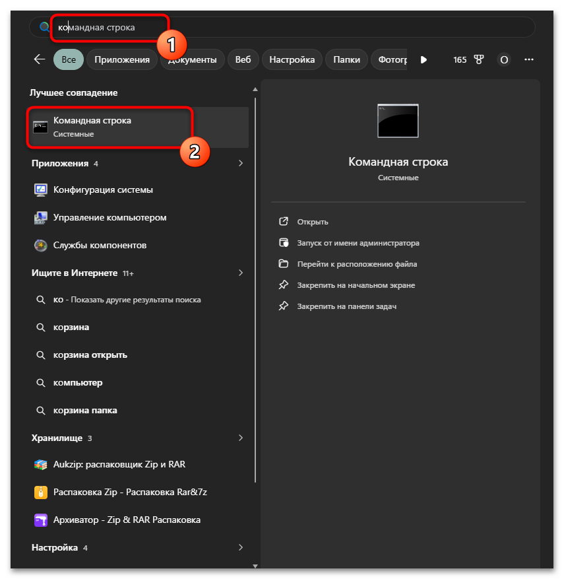Click the rewards trophy icon next to 165

point(478,59)
